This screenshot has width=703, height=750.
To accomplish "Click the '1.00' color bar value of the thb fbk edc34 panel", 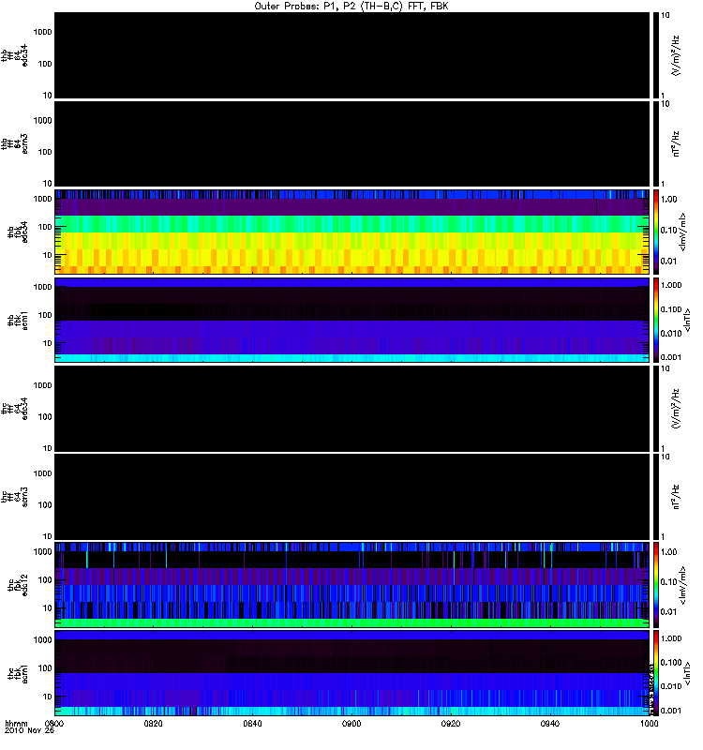I will (x=669, y=199).
